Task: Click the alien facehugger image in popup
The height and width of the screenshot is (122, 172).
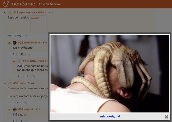Action: [110, 74]
